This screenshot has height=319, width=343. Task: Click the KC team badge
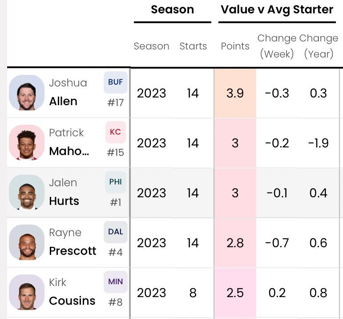coord(115,132)
